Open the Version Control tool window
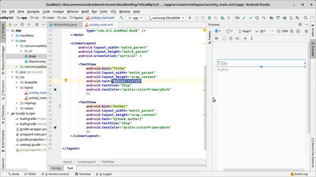Screen dimensions: 316x177 [55, 174]
